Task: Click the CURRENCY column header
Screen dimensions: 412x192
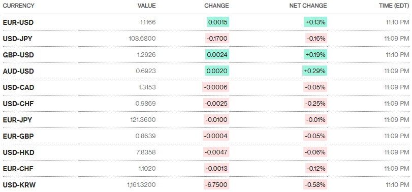Action: click(19, 6)
